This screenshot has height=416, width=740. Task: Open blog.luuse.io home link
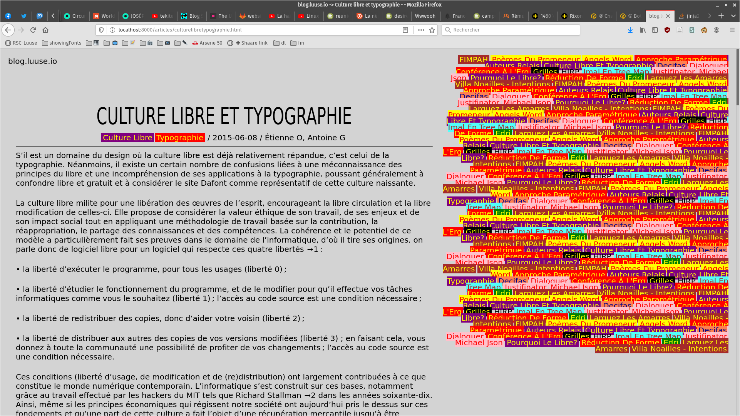(x=32, y=61)
